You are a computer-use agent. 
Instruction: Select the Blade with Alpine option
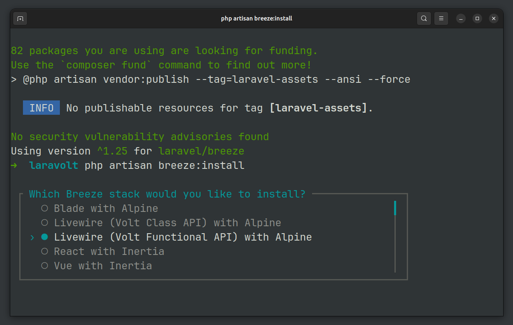[106, 209]
